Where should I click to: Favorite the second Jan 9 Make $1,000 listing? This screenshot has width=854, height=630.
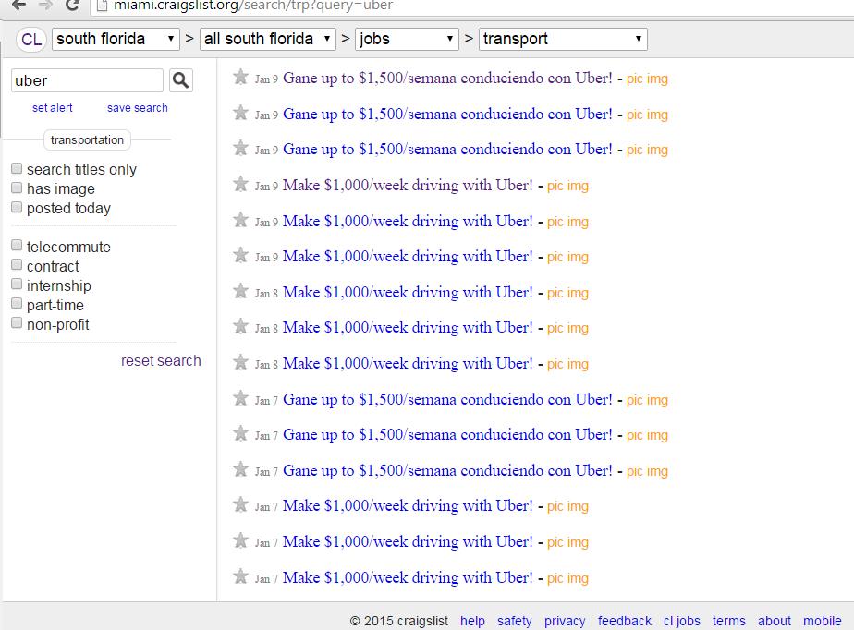click(240, 220)
